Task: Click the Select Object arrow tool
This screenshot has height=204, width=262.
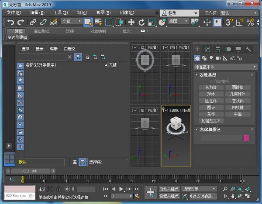Action: point(88,22)
